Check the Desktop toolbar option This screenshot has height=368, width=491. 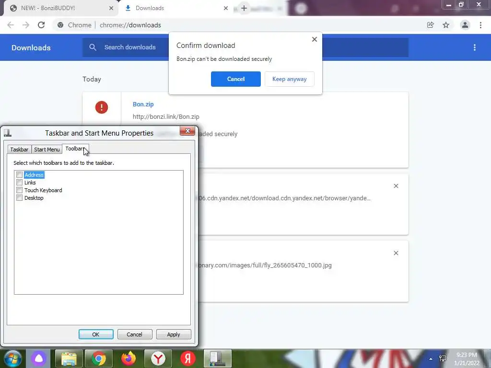click(x=19, y=198)
